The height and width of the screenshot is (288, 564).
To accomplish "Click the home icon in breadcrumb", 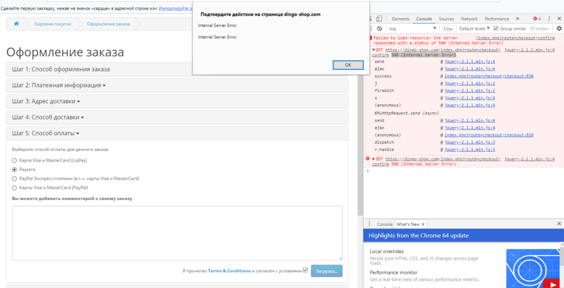I will click(16, 24).
